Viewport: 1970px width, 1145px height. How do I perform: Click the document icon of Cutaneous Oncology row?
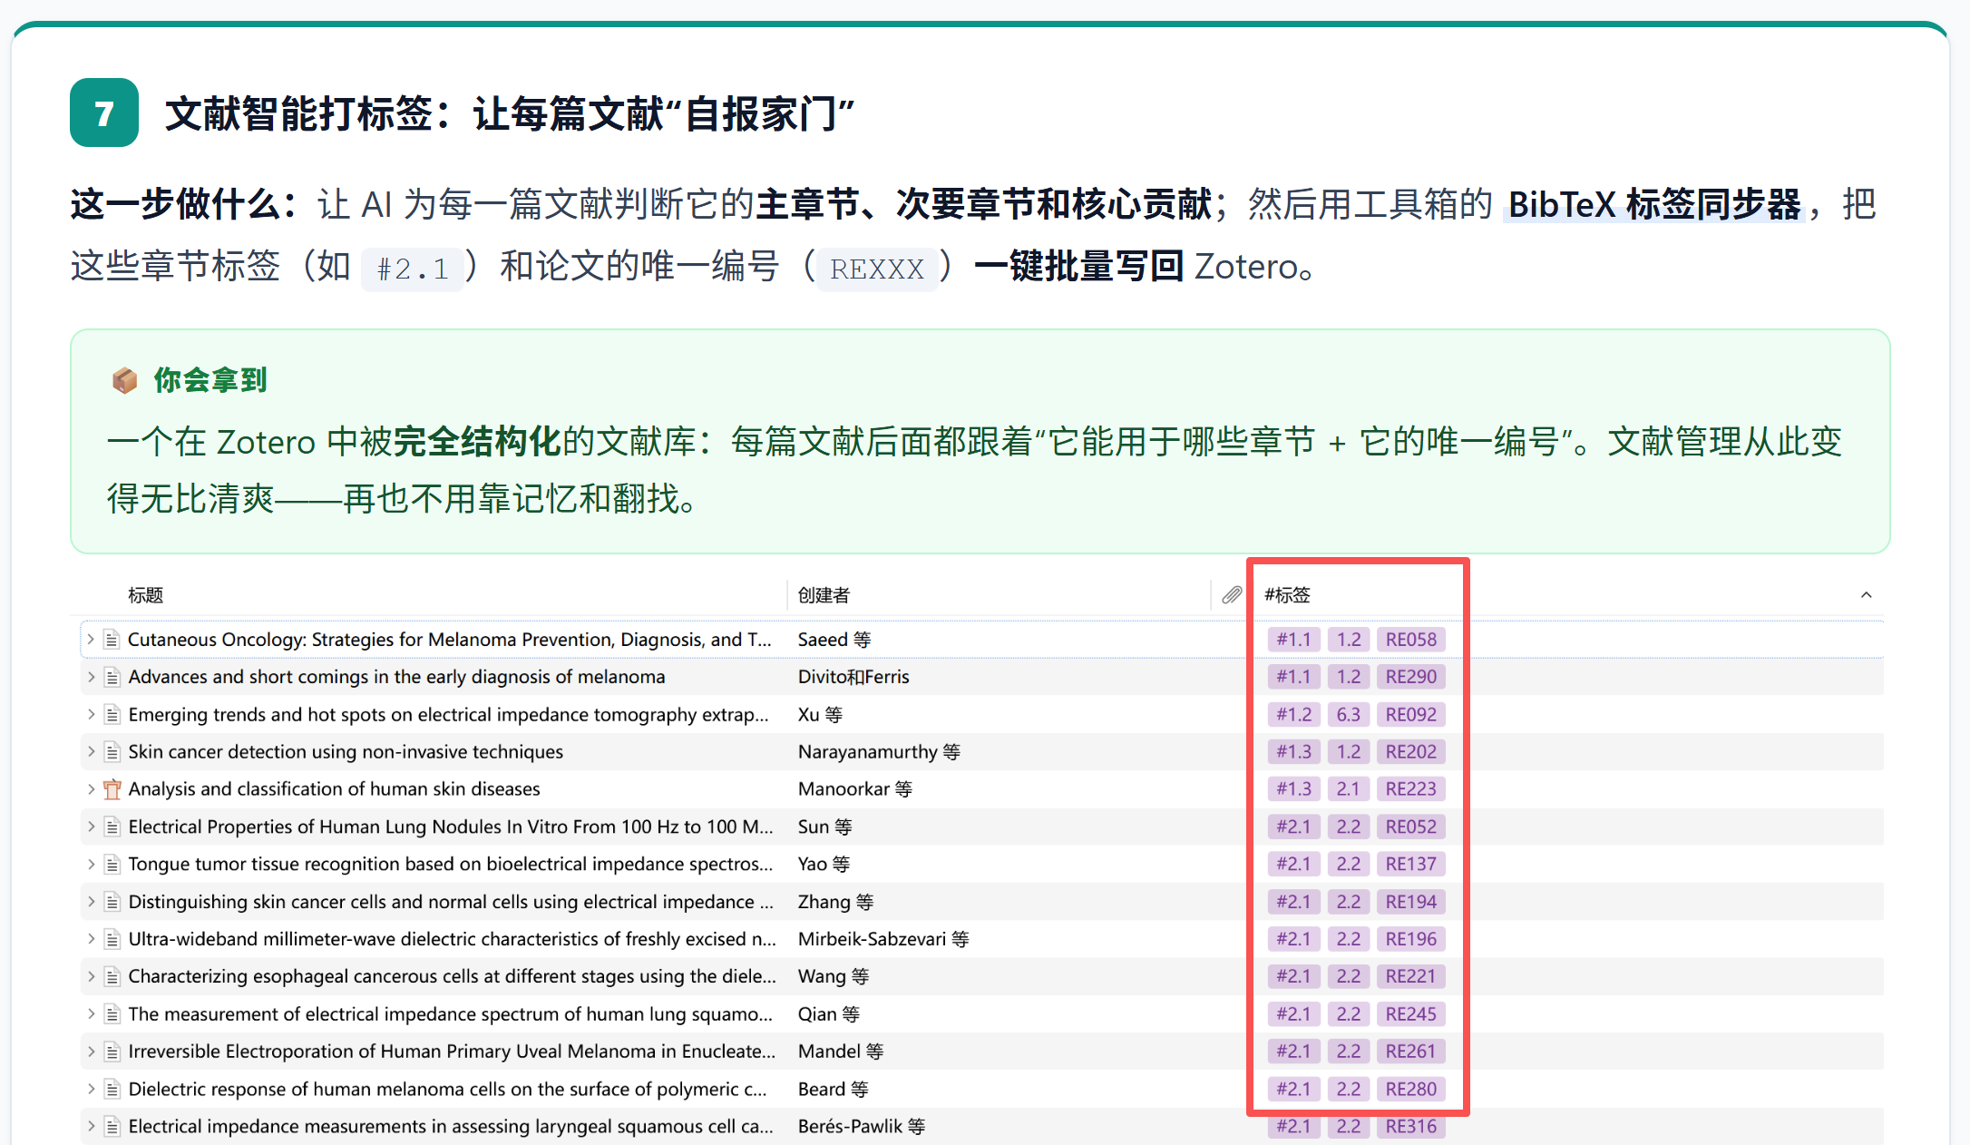pos(112,640)
